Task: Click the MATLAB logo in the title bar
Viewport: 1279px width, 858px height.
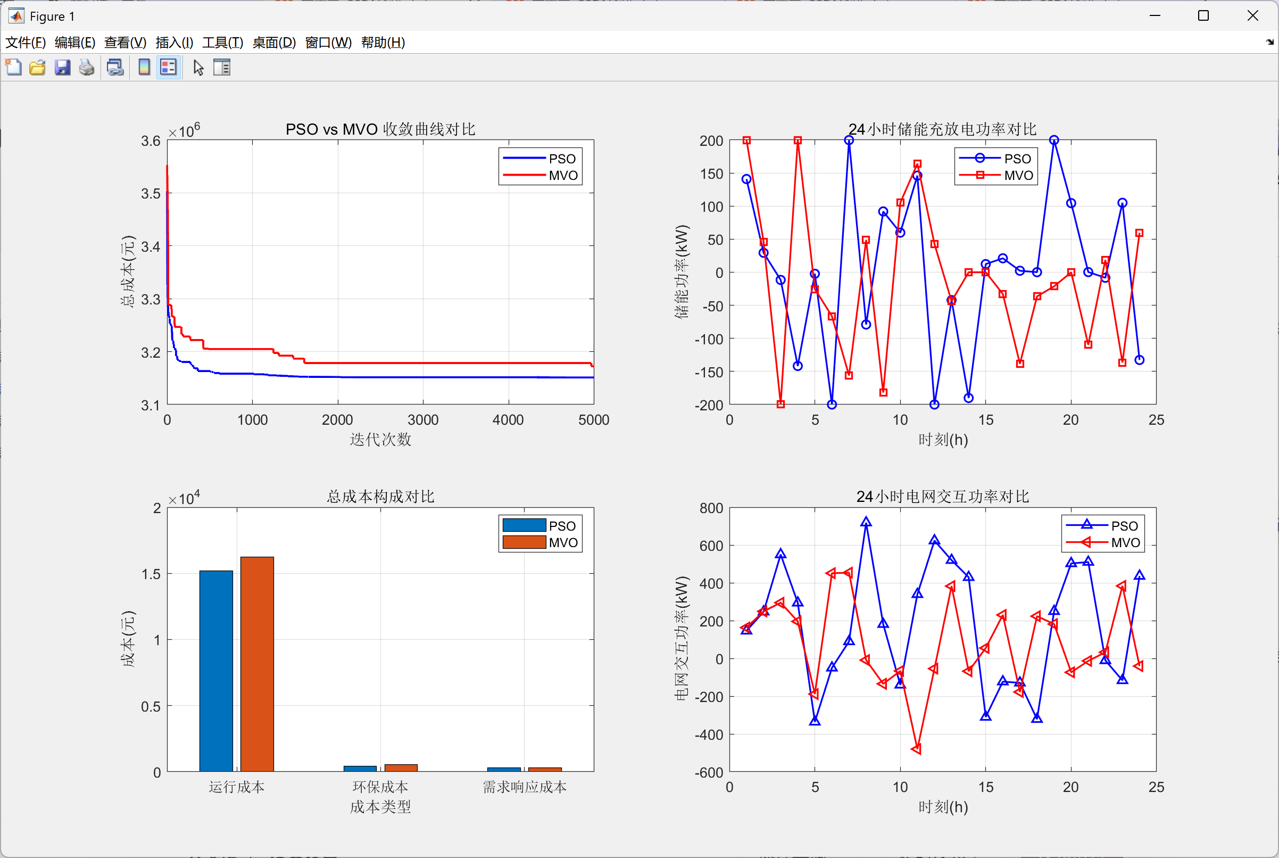Action: pyautogui.click(x=16, y=16)
